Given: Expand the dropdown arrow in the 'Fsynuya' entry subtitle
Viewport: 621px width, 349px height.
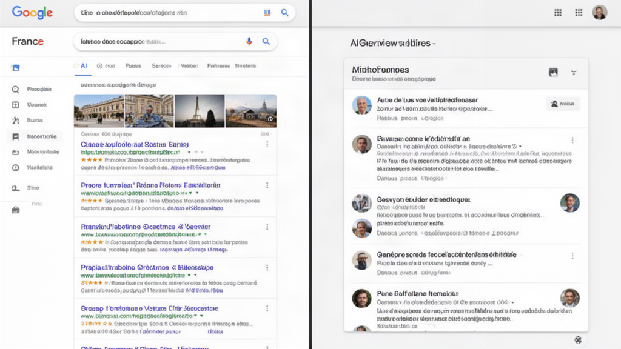Looking at the screenshot, I should pyautogui.click(x=520, y=147).
